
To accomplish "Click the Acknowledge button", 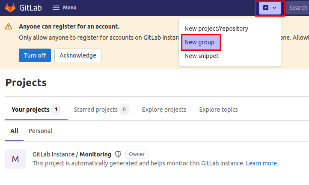I will tap(78, 55).
